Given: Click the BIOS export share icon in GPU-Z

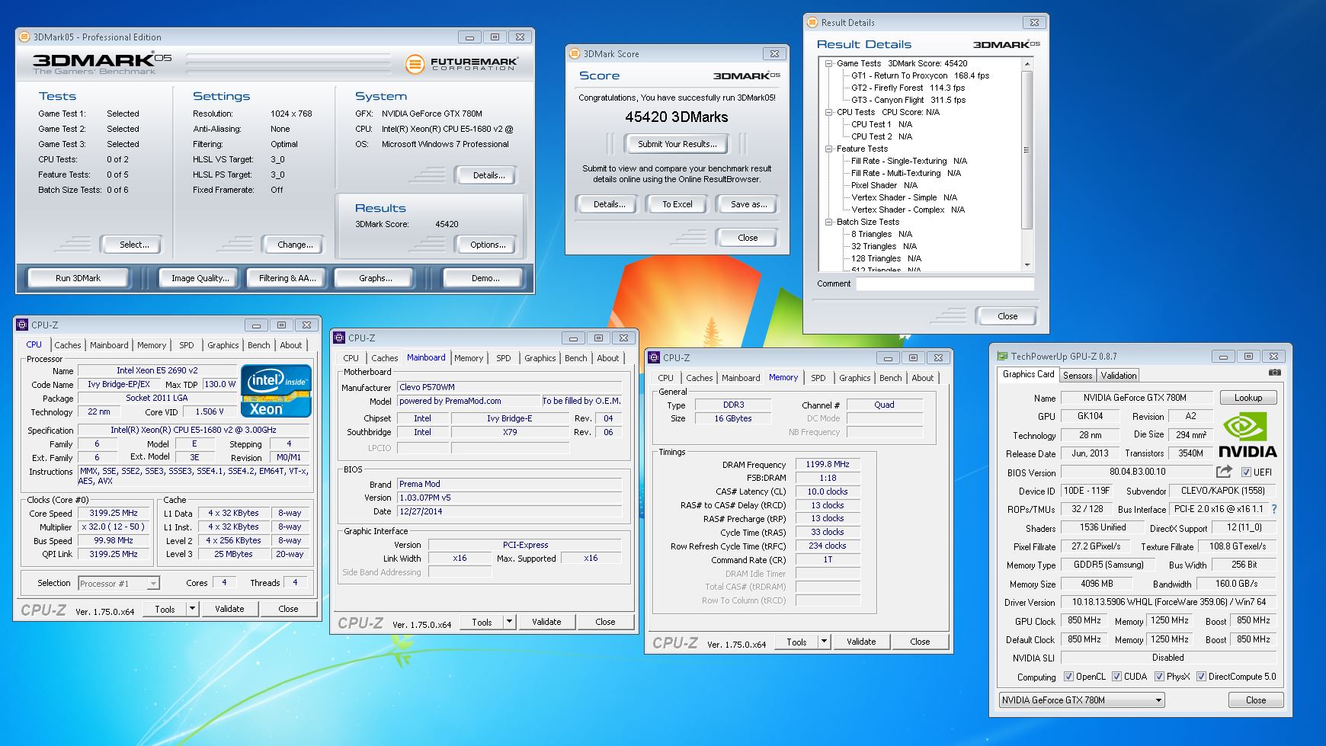Looking at the screenshot, I should [x=1224, y=472].
